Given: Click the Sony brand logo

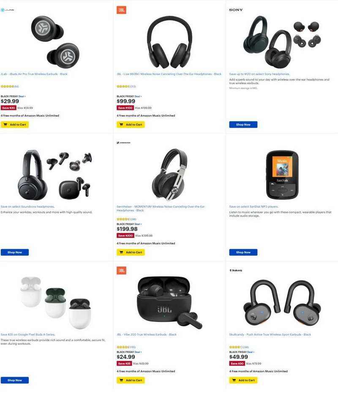Looking at the screenshot, I should (x=236, y=10).
